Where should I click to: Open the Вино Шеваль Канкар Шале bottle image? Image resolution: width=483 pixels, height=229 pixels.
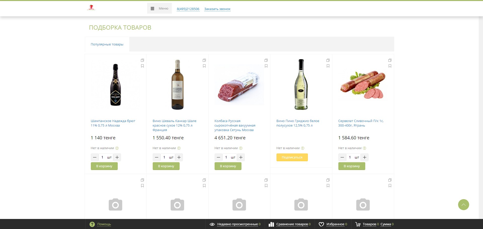pos(177,85)
